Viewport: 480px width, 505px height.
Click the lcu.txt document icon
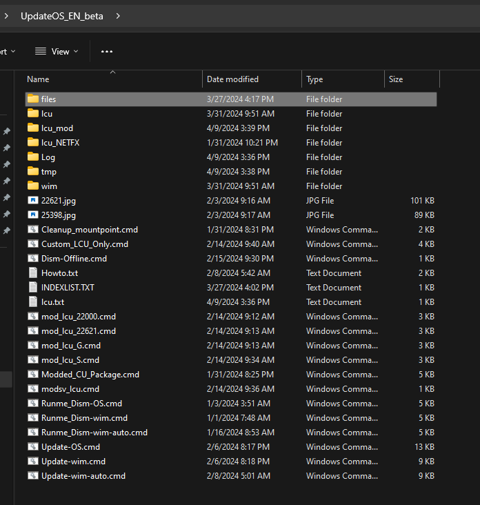click(x=33, y=301)
